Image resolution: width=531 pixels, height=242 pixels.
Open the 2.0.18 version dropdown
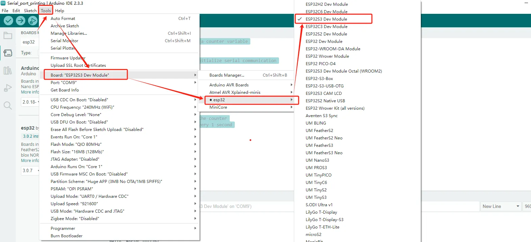[x=30, y=102]
